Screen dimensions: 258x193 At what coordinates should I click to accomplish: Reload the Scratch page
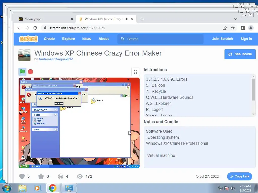(35, 28)
